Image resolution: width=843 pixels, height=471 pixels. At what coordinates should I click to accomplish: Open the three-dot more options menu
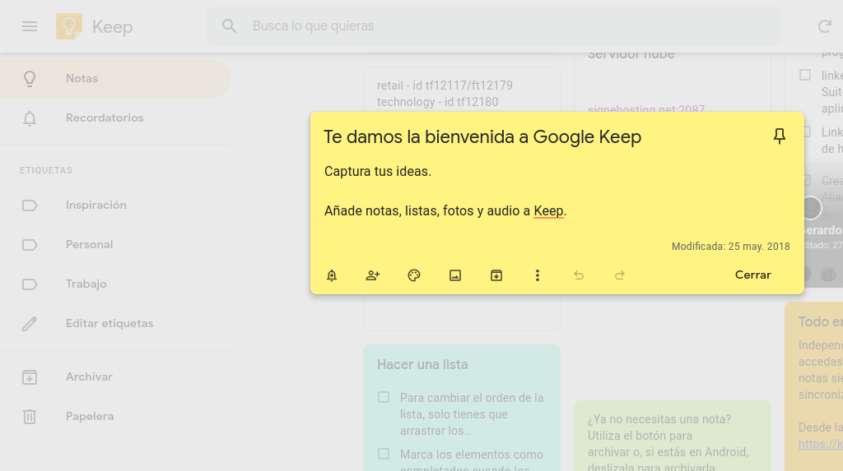point(538,275)
